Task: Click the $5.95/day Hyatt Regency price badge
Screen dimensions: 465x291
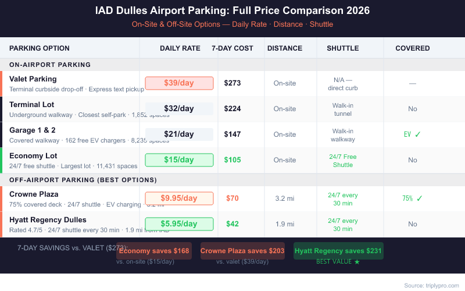Action: click(179, 224)
